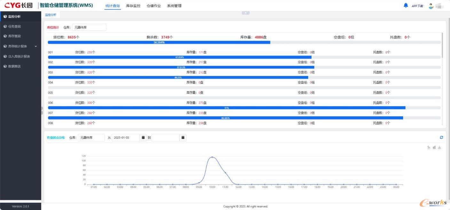Click the 库位统计 panel scrollbar
This screenshot has height=210, width=450.
point(443,45)
